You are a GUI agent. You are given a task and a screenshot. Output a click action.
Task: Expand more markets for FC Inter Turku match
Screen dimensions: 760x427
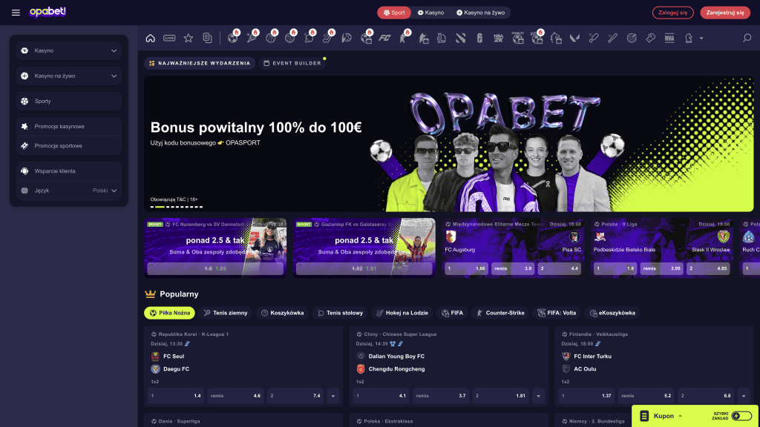click(x=744, y=396)
